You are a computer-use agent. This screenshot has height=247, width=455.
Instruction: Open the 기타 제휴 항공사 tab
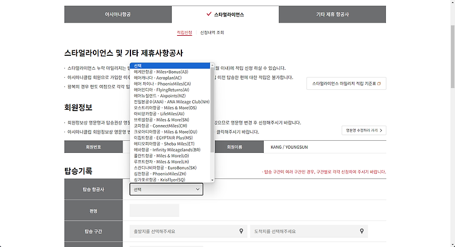332,14
